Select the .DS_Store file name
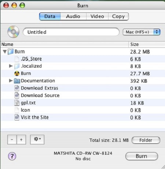 pos(31,59)
